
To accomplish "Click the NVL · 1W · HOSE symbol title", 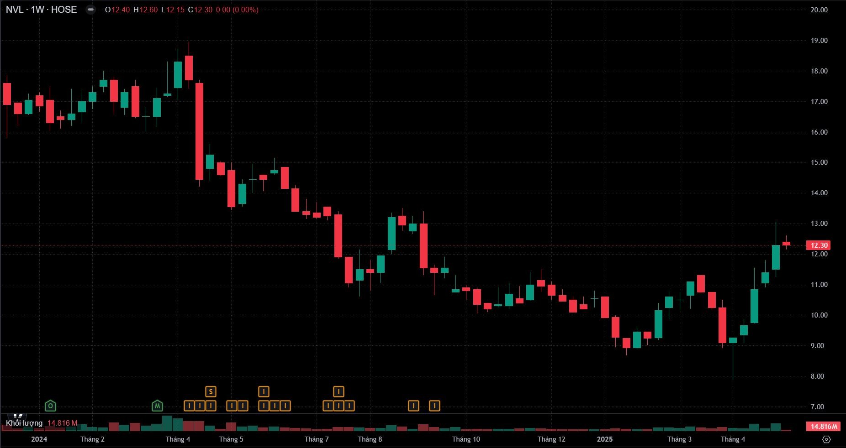I will click(41, 10).
